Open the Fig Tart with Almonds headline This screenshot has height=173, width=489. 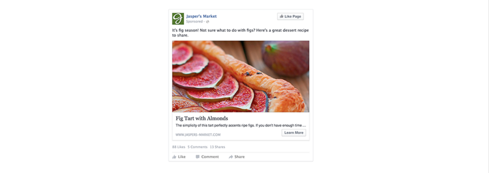click(x=202, y=118)
